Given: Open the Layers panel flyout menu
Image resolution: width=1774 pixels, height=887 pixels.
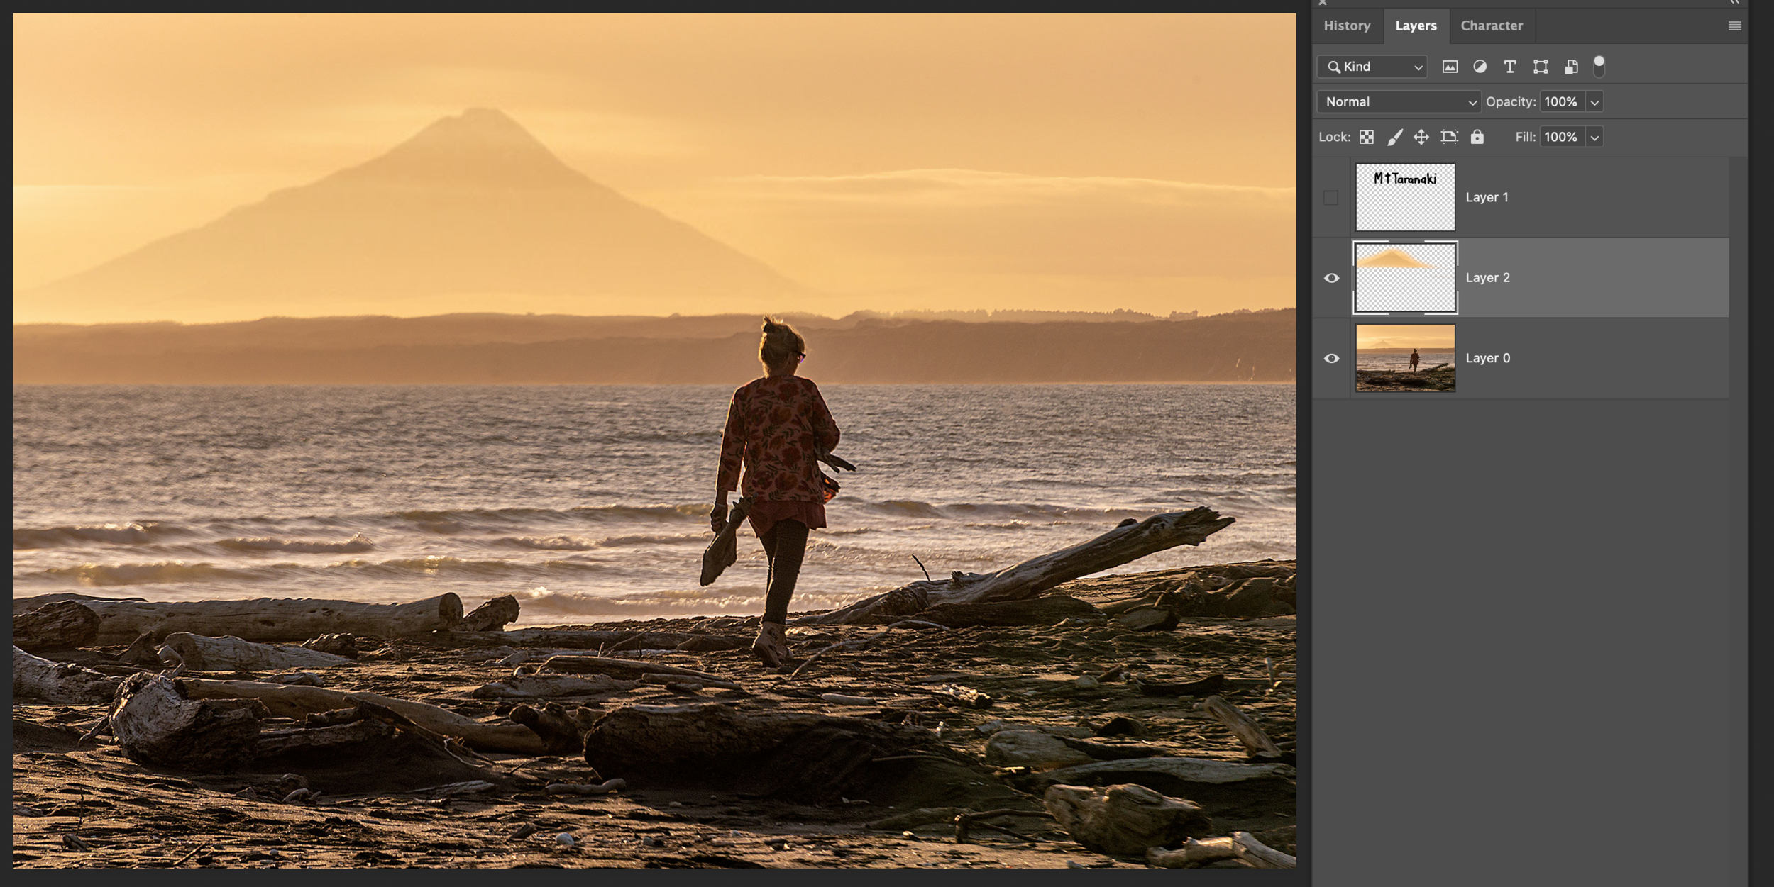Looking at the screenshot, I should [1734, 26].
